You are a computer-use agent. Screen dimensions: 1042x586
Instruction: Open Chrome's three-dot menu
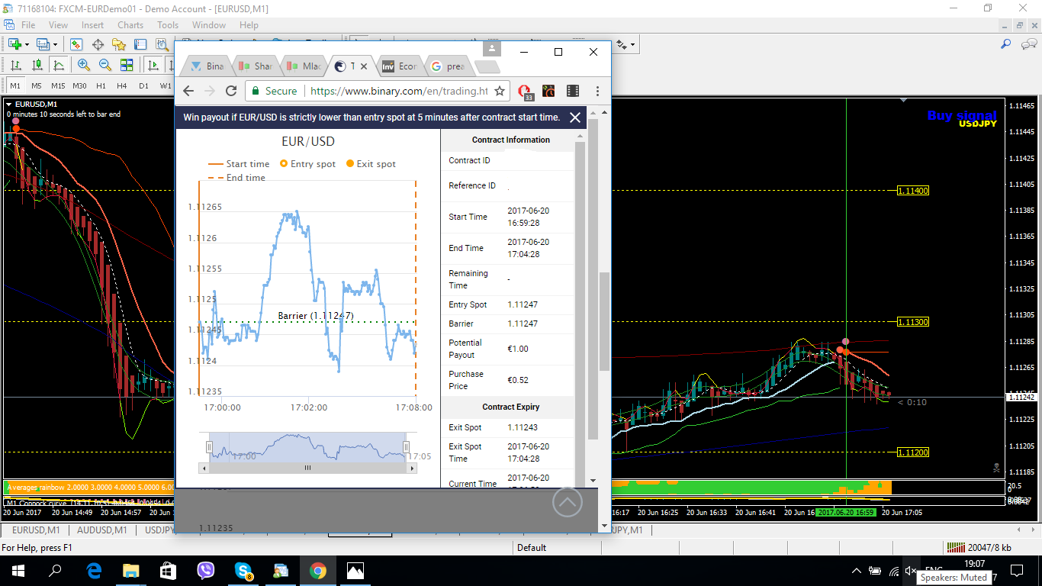[x=597, y=91]
